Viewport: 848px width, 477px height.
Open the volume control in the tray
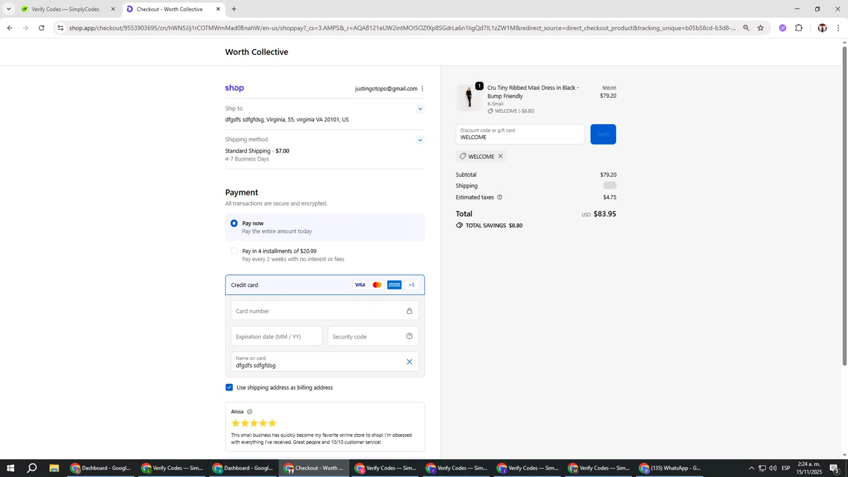point(773,469)
